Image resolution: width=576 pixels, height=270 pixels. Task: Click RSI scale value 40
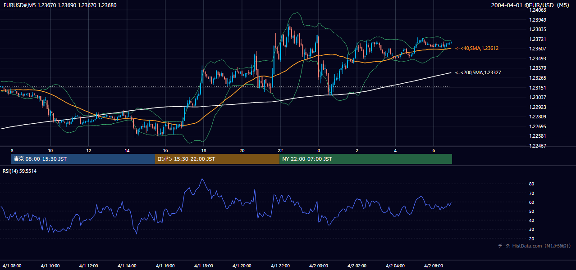click(531, 220)
